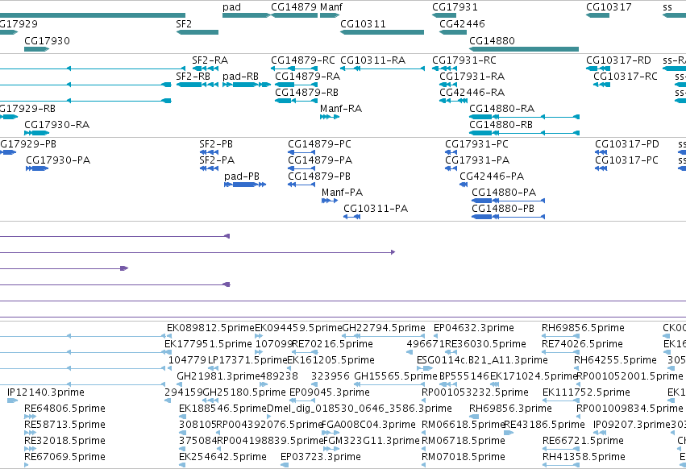Select the SF2-PB protein feature
This screenshot has height=469, width=686.
[x=209, y=152]
